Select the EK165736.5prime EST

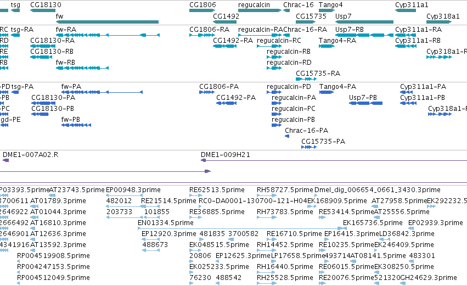click(x=345, y=228)
